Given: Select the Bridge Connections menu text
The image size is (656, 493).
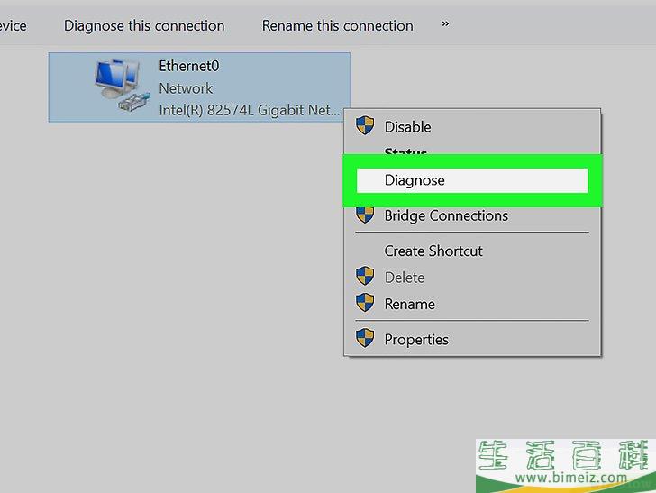Looking at the screenshot, I should pos(446,215).
